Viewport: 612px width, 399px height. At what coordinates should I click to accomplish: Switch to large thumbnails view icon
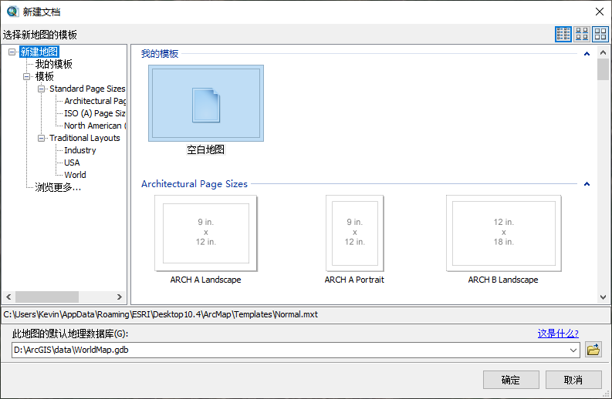[600, 34]
